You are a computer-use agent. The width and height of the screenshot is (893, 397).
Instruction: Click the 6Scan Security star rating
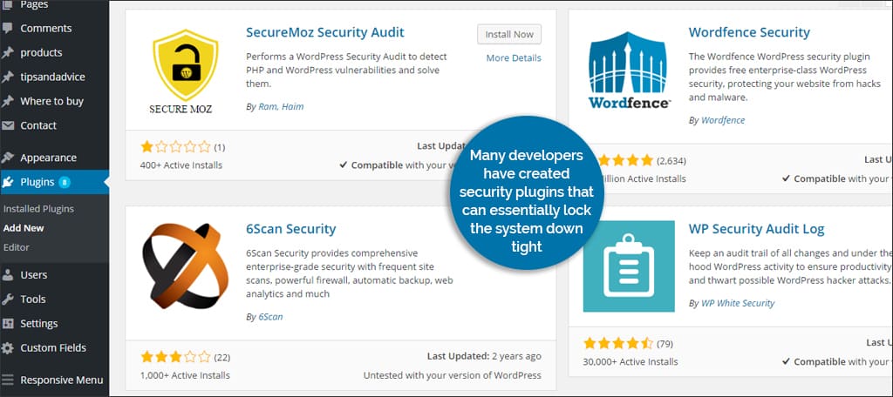pyautogui.click(x=175, y=357)
